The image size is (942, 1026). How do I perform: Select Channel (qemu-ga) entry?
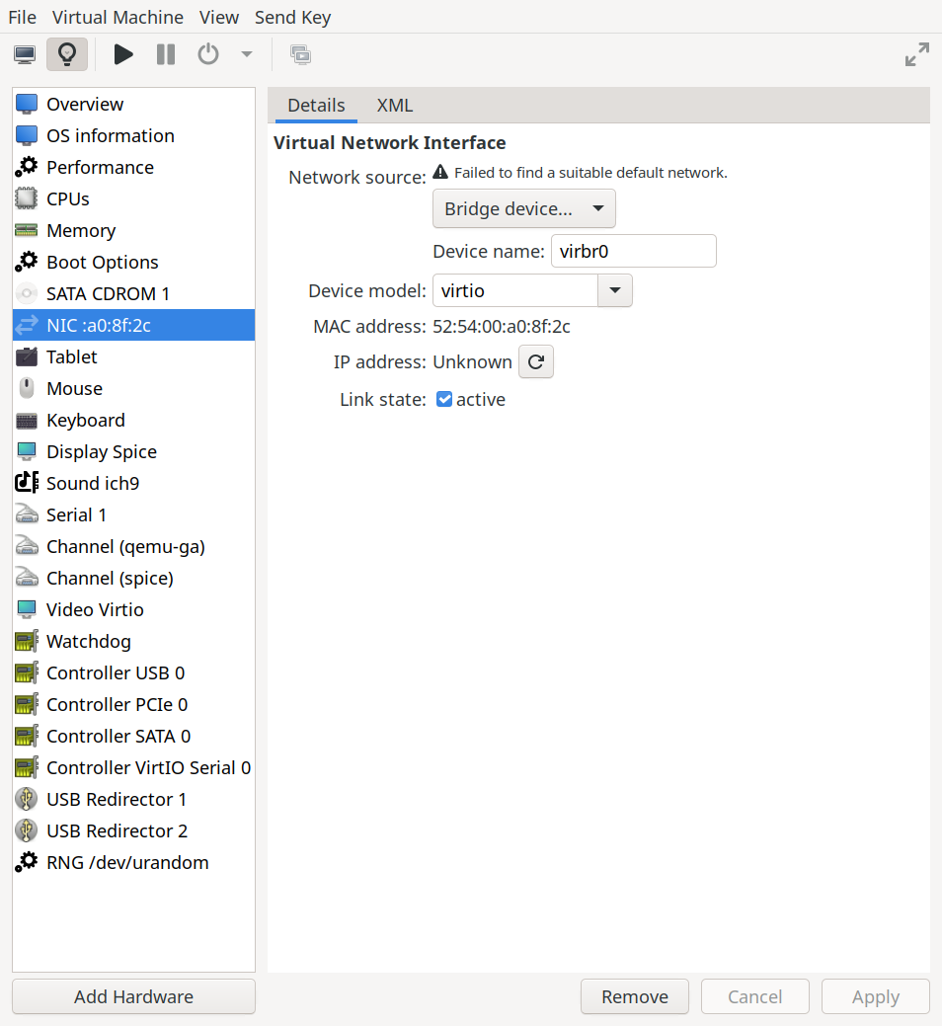pyautogui.click(x=133, y=546)
